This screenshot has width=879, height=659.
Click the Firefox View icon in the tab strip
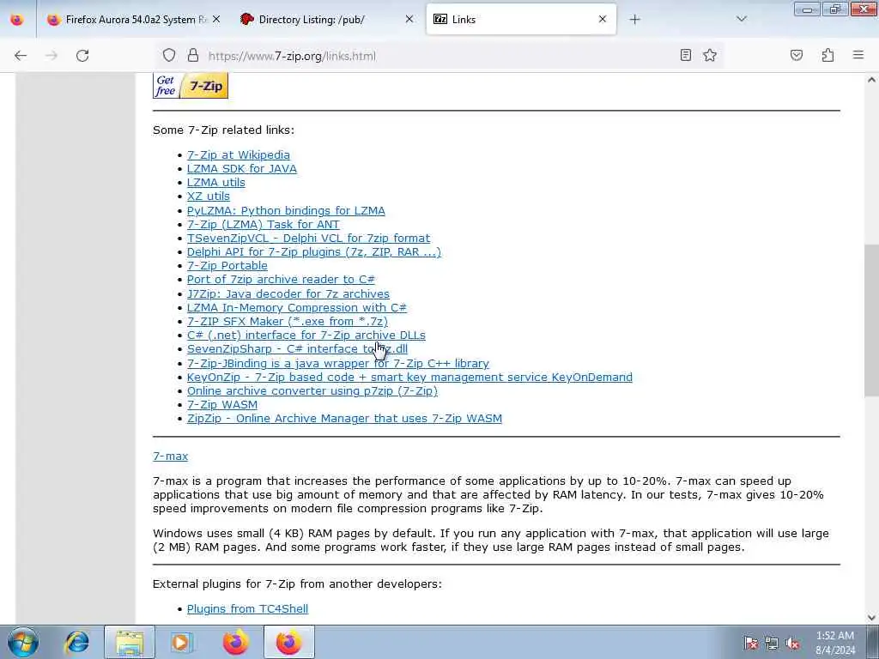point(17,20)
